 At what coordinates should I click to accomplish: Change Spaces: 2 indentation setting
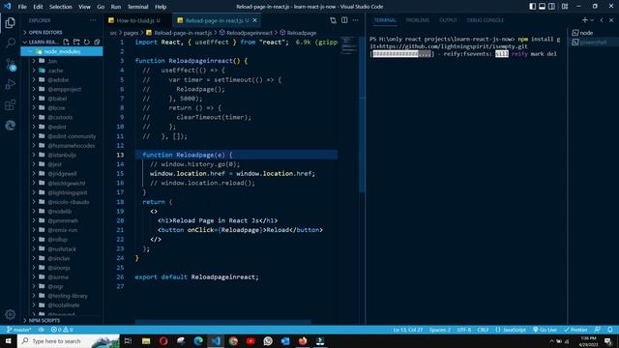pos(440,330)
